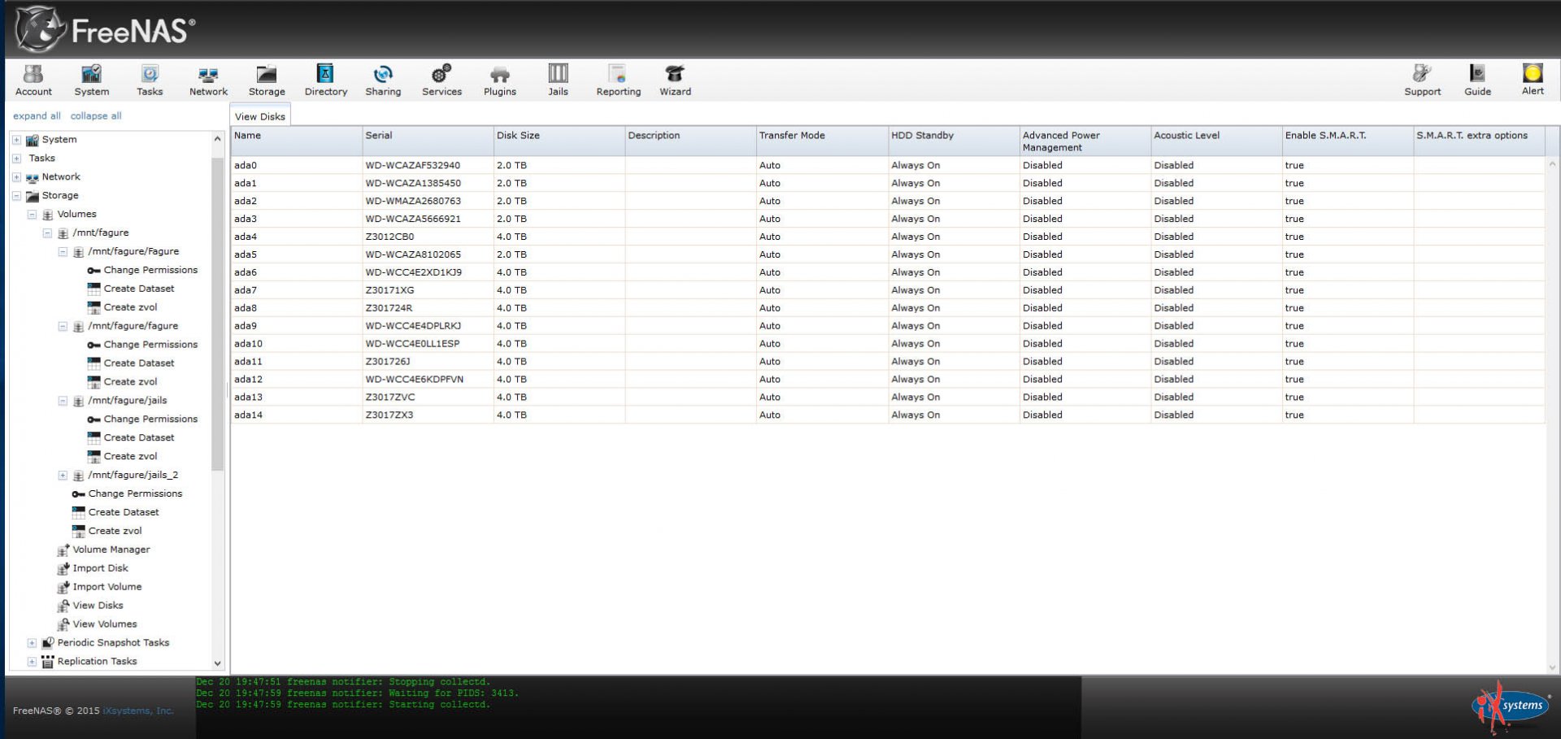The width and height of the screenshot is (1561, 739).
Task: Open the Network toolbar icon
Action: (x=208, y=80)
